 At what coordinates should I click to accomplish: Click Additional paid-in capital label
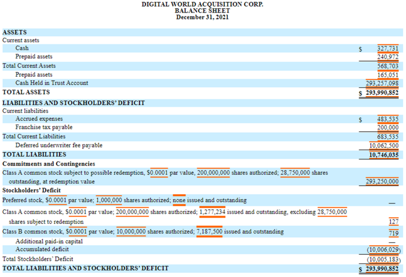[49, 241]
